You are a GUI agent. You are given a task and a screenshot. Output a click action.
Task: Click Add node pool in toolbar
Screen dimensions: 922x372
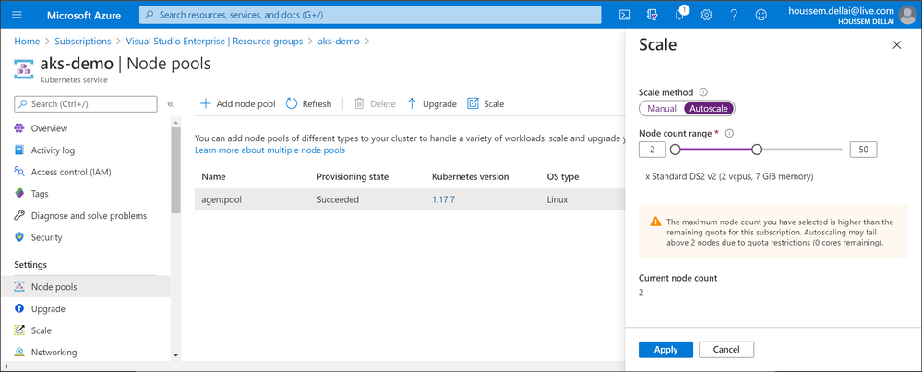pos(237,104)
